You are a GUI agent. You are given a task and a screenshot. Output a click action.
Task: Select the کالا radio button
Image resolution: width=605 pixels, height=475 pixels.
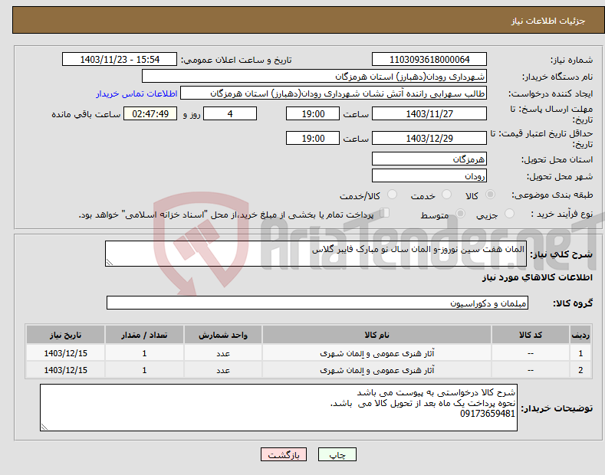(x=490, y=195)
